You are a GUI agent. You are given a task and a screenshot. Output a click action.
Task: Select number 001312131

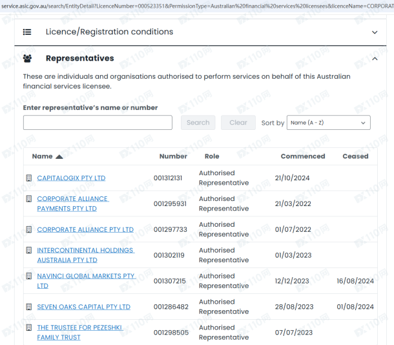coord(168,178)
